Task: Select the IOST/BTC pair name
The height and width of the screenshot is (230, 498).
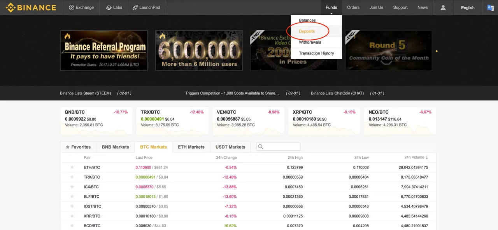Action: (93, 206)
